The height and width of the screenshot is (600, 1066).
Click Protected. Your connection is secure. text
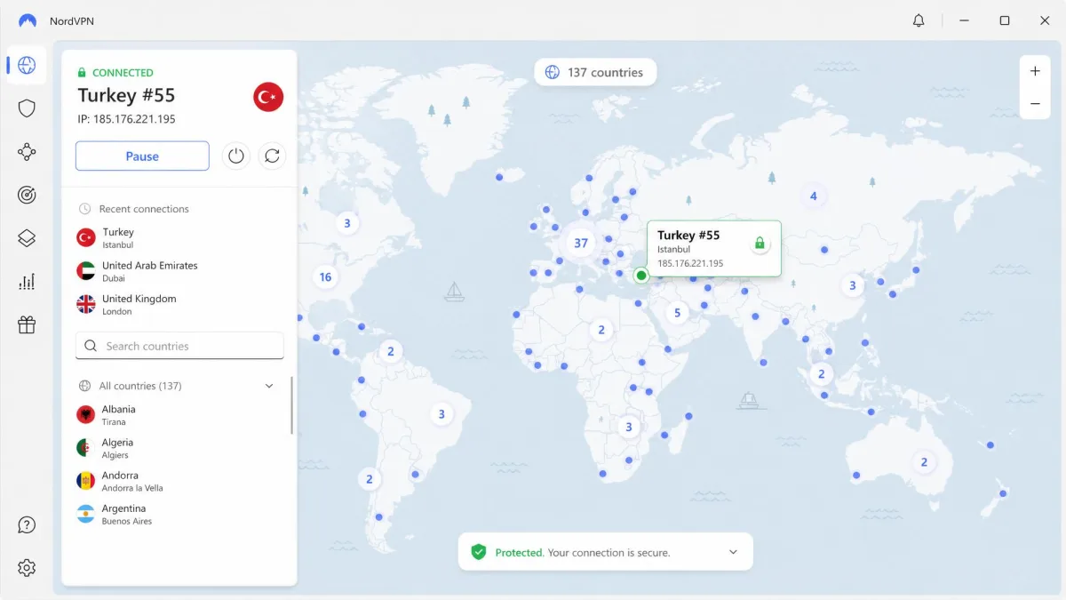pos(583,553)
